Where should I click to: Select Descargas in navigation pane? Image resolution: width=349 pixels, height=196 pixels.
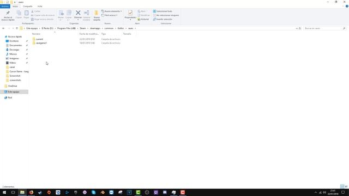click(14, 50)
